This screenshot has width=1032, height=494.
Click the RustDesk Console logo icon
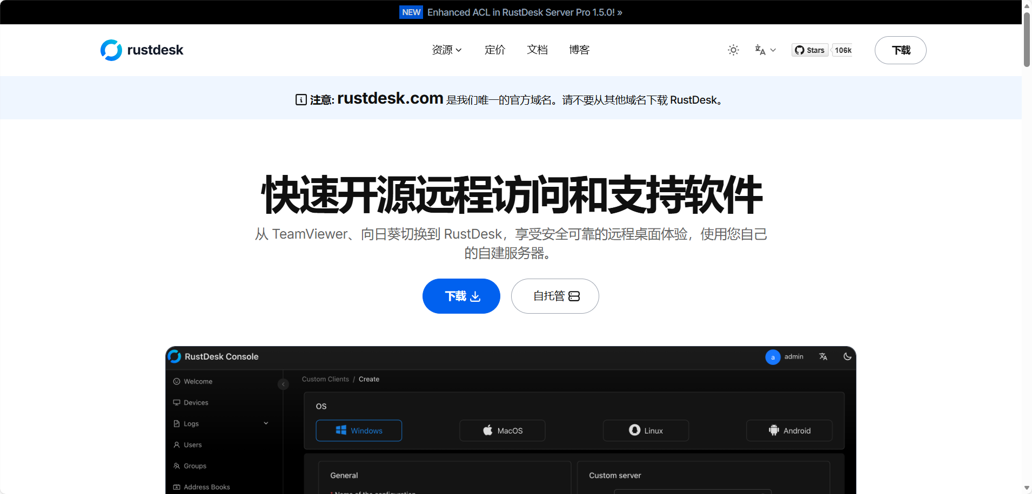pyautogui.click(x=174, y=356)
